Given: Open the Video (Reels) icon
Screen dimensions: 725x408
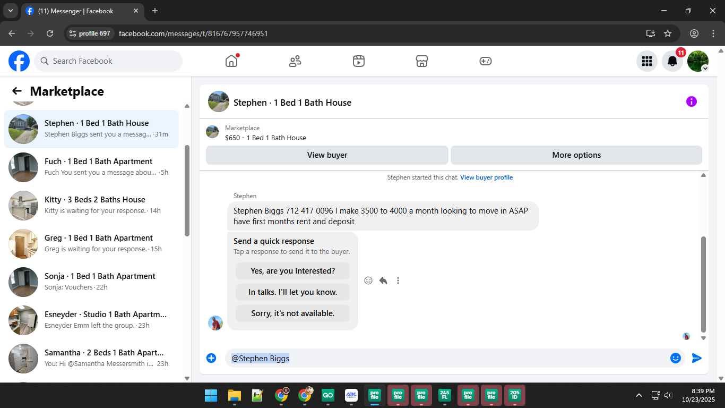Looking at the screenshot, I should 358,61.
